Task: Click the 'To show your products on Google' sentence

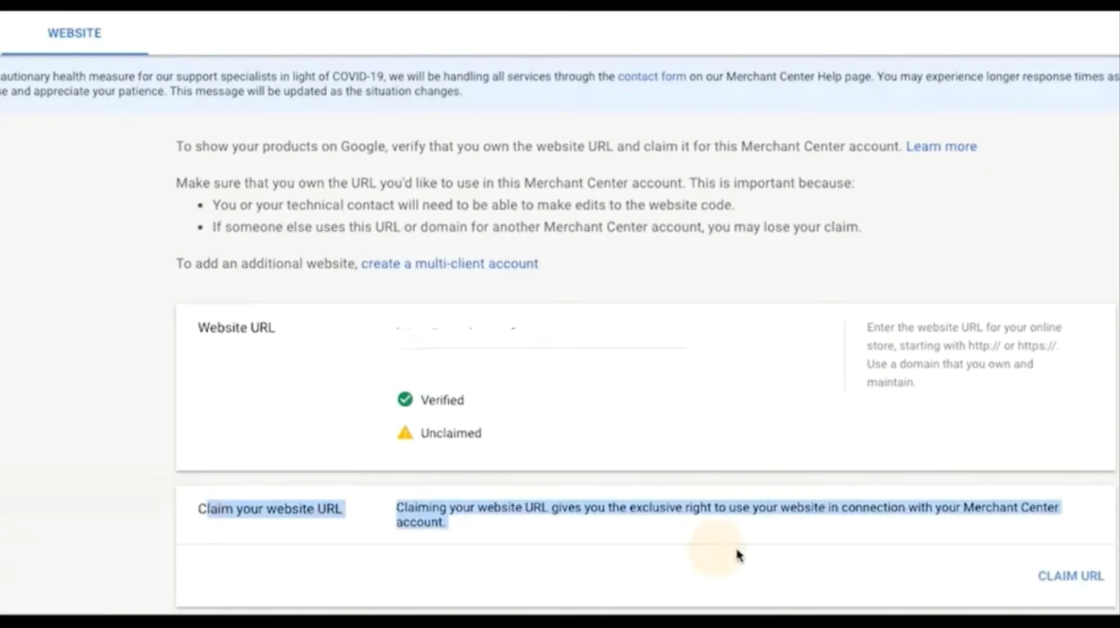Action: coord(539,146)
